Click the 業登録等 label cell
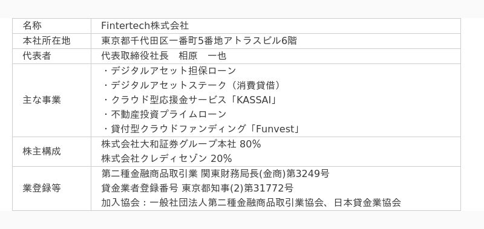Image resolution: width=484 pixels, height=229 pixels. 51,189
